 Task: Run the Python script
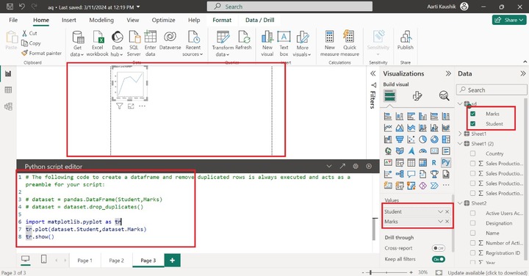coord(369,166)
